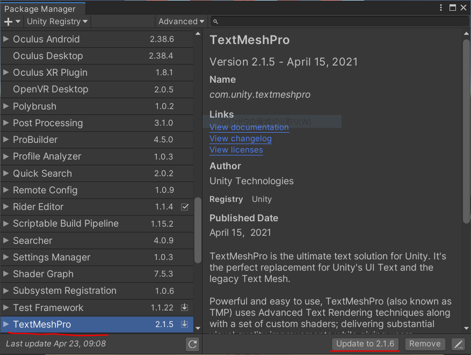This screenshot has width=471, height=355.
Task: Click the details pane scrollbar thumb
Action: click(466, 131)
